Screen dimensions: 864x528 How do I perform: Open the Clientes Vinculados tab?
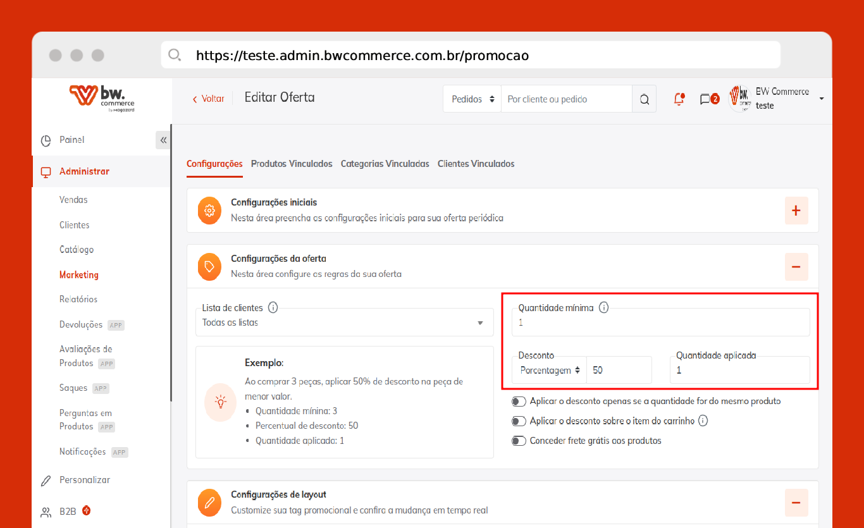[x=476, y=164]
